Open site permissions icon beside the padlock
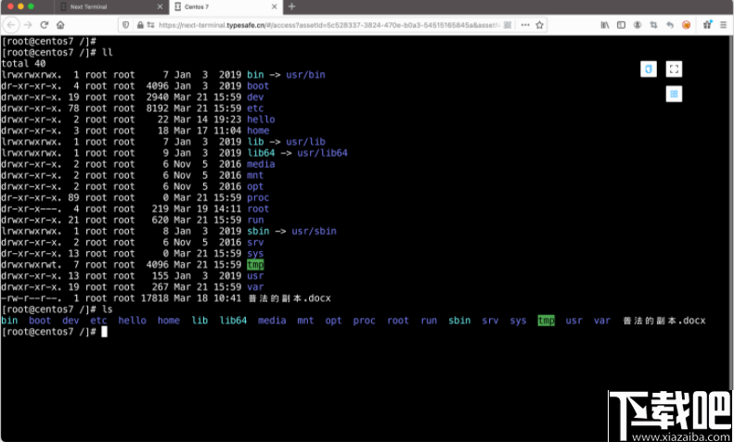 pos(150,25)
